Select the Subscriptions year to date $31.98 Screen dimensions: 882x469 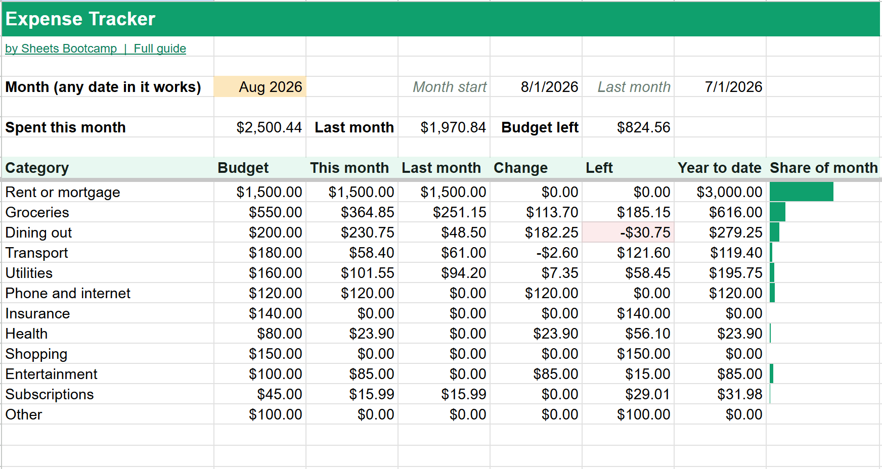[x=720, y=394]
